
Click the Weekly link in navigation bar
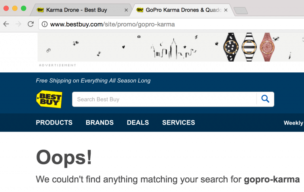click(x=294, y=123)
